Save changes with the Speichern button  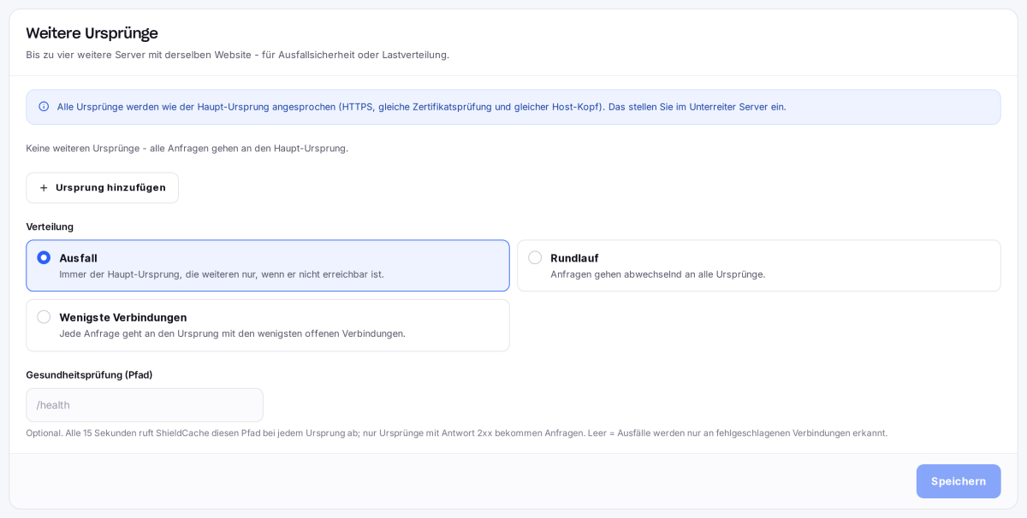click(x=959, y=481)
